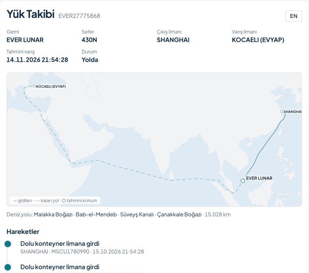
Task: Click the first Dolu konteyner limana girdi entry
Action: pyautogui.click(x=60, y=244)
